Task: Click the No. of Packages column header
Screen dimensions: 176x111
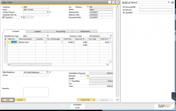Action: [x=55, y=39]
